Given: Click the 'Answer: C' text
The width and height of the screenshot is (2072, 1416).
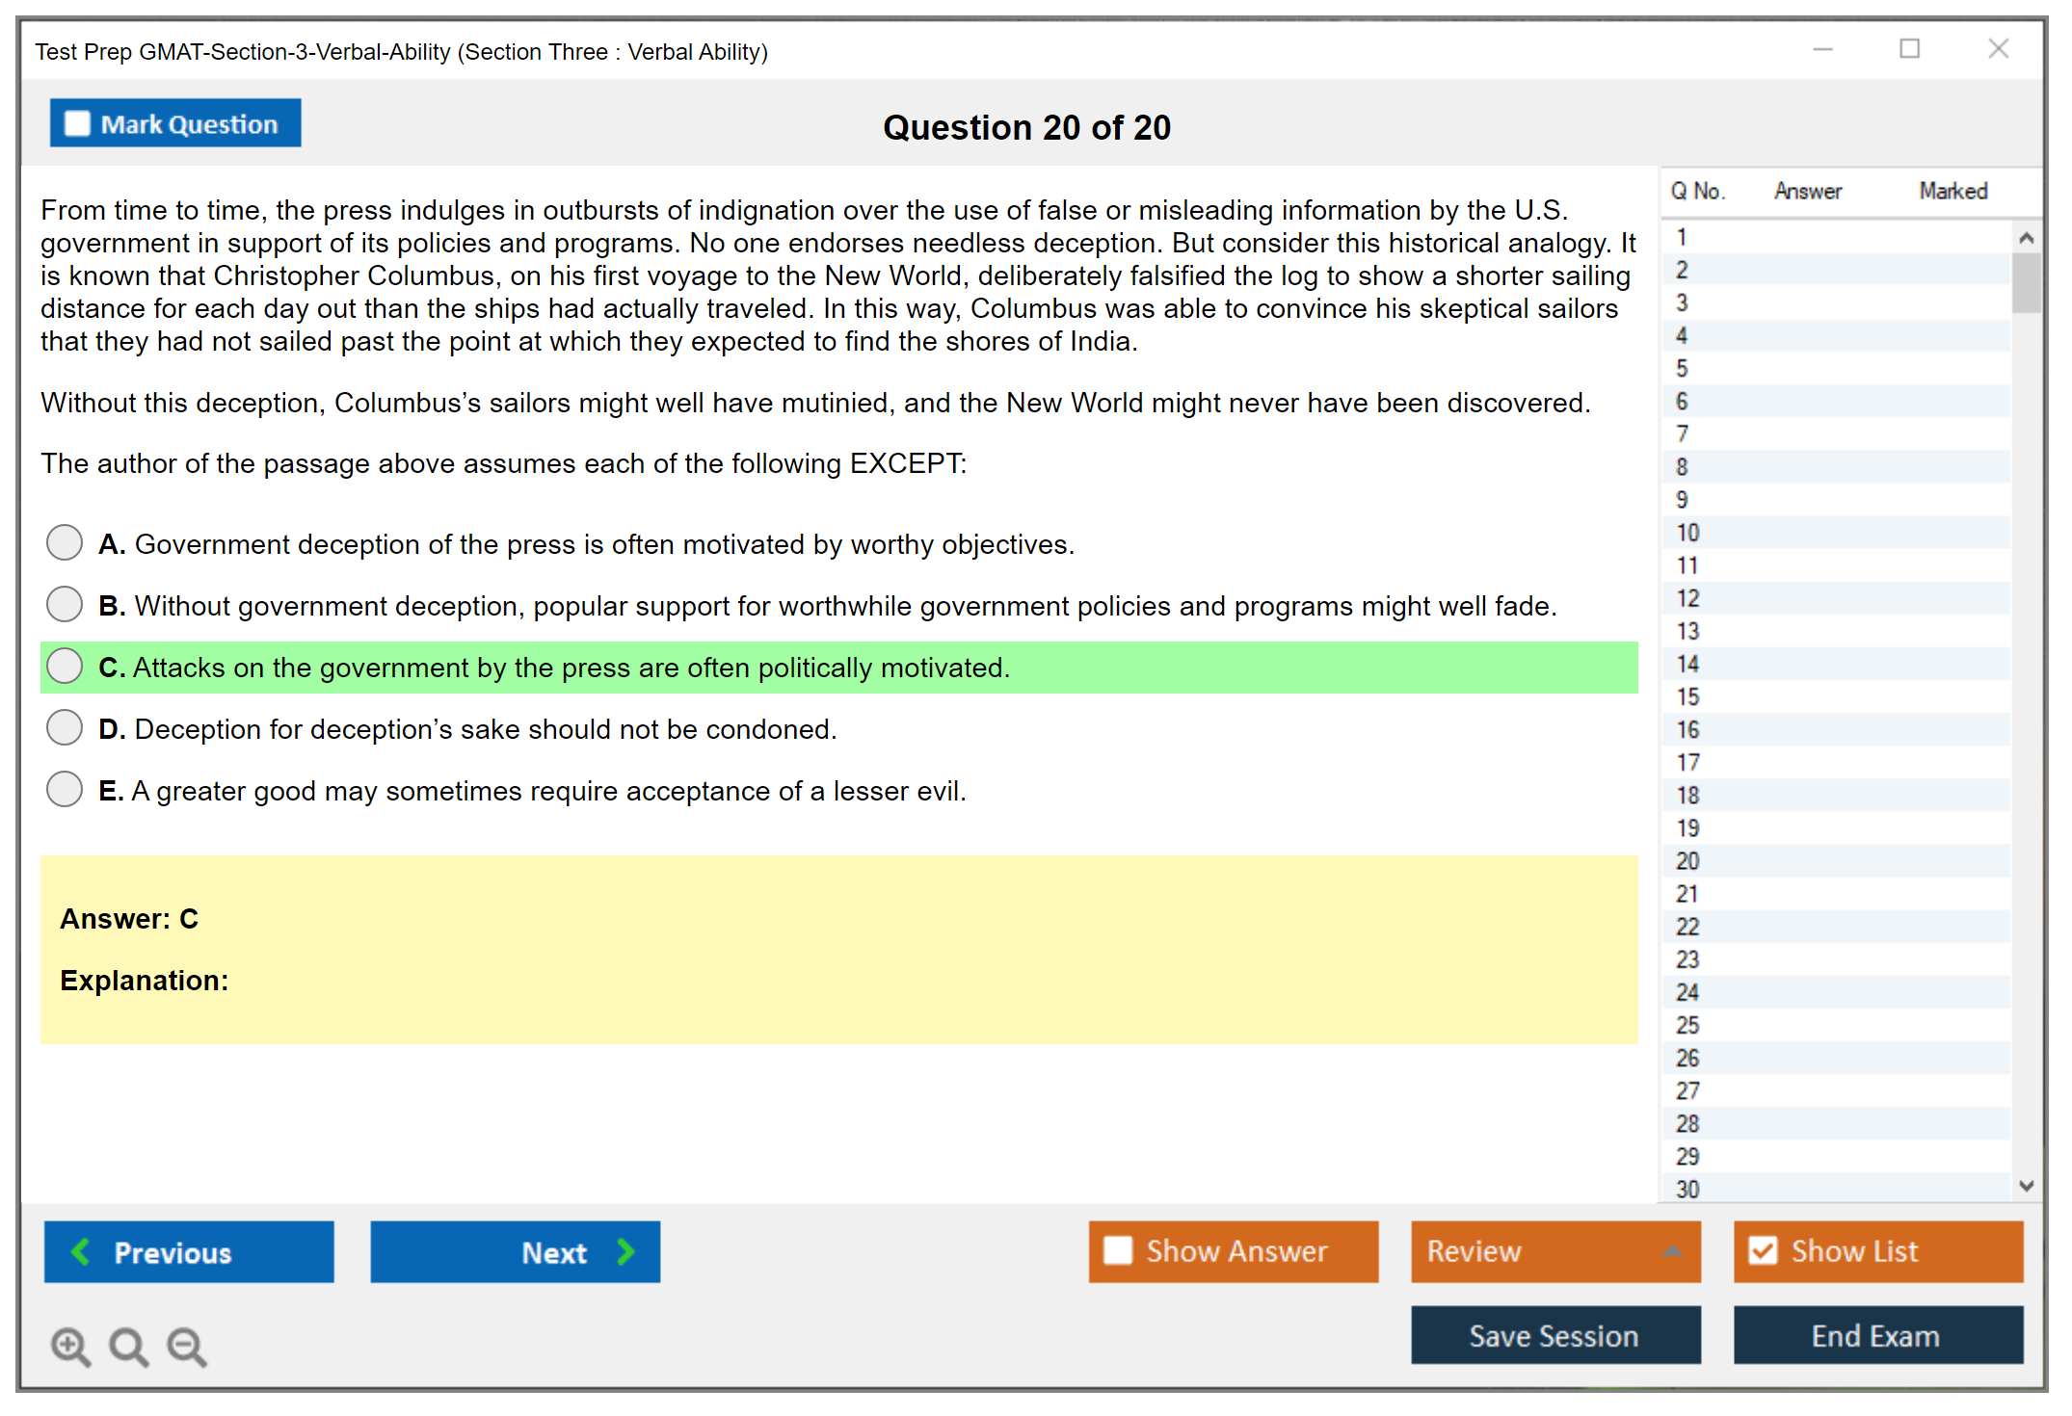Looking at the screenshot, I should [129, 918].
